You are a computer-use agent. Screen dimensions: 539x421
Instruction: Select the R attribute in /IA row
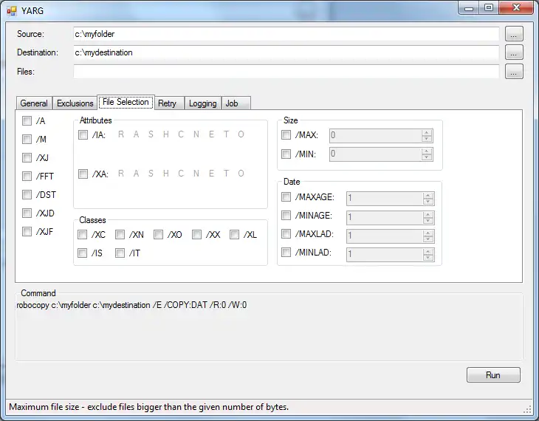point(121,134)
